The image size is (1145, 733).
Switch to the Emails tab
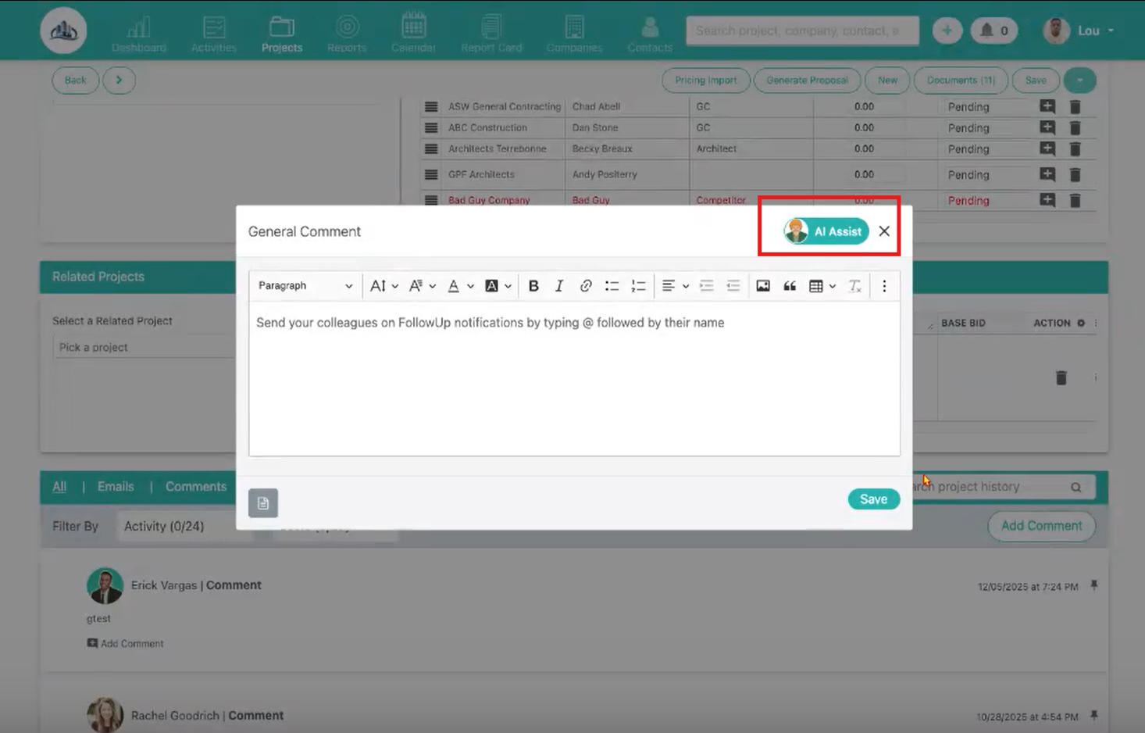pyautogui.click(x=115, y=486)
